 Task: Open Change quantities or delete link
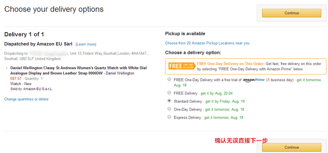point(26,99)
